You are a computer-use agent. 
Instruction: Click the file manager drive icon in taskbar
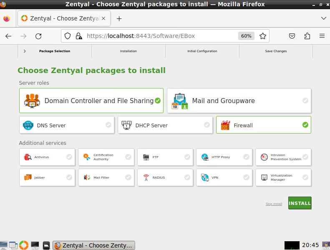point(46,245)
